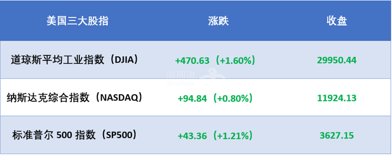Click the 29950.44 closing value
The height and width of the screenshot is (155, 392).
(337, 60)
